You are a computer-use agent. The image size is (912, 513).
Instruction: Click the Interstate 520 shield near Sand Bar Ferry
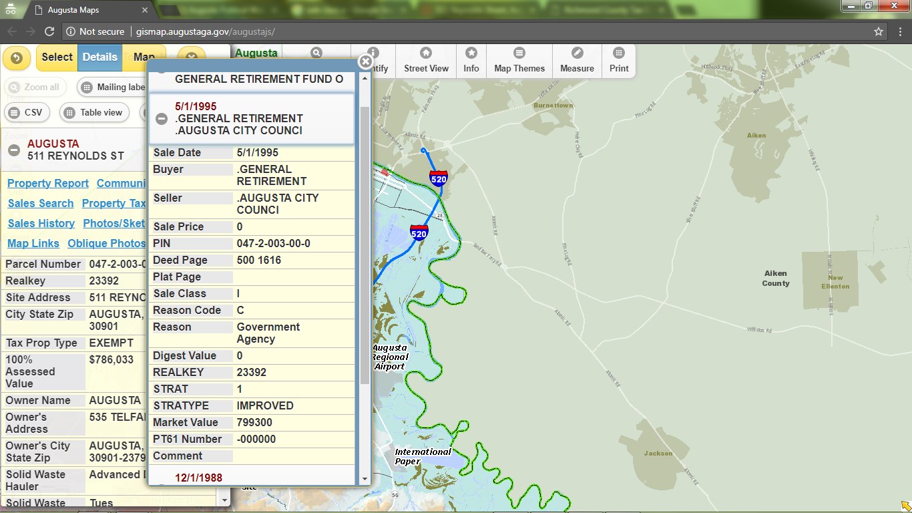419,232
